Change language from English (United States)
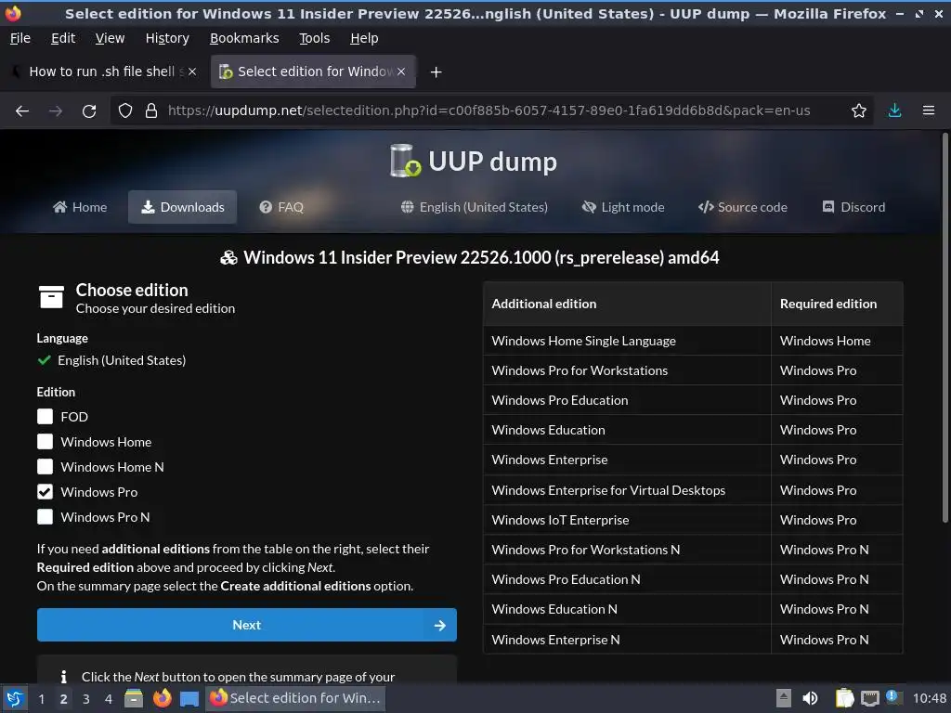The height and width of the screenshot is (713, 951). [x=475, y=207]
